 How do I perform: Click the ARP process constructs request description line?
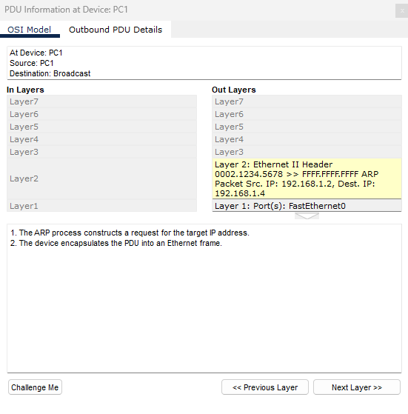pos(130,233)
